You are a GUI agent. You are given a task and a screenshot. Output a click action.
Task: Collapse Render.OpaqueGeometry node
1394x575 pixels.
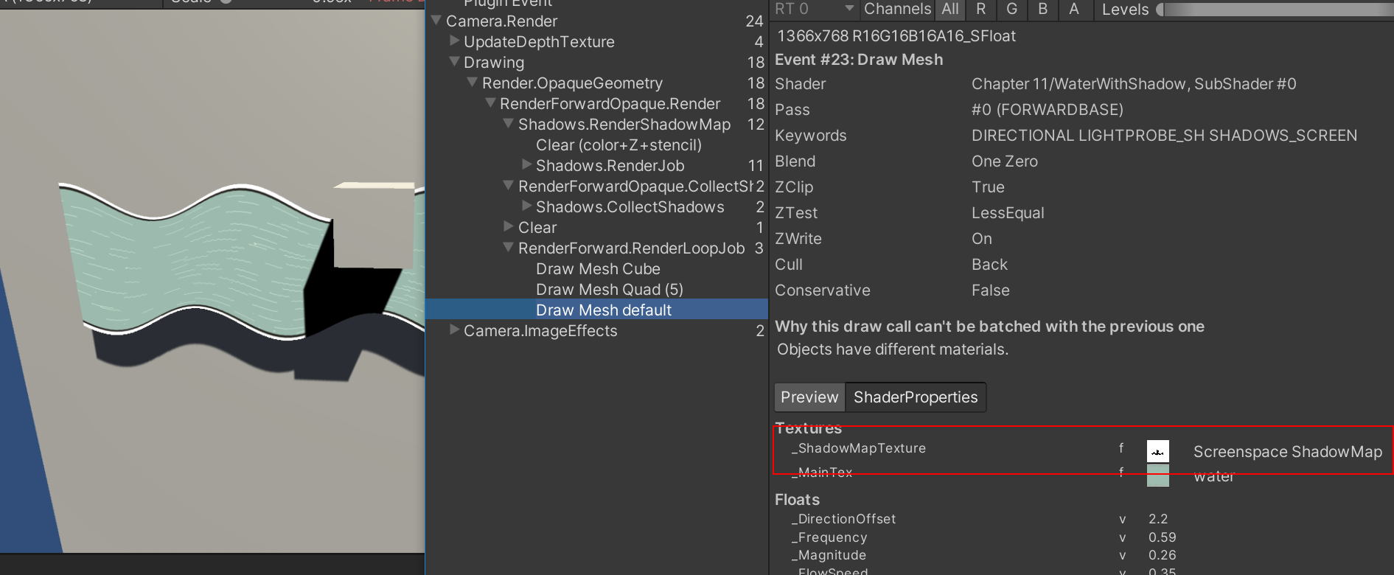472,82
